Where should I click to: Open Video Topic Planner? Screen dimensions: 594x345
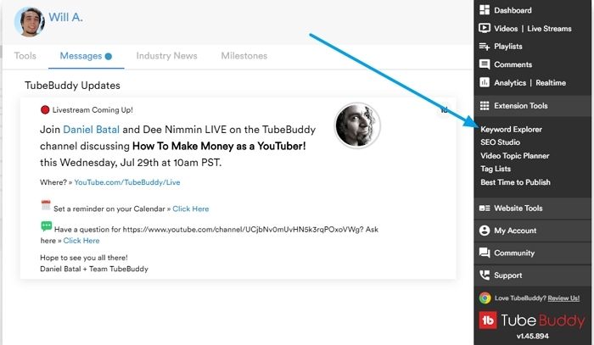pos(515,155)
